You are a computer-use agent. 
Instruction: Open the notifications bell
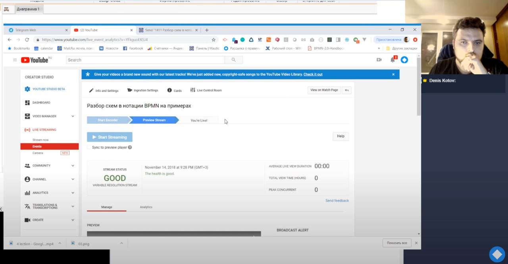click(393, 60)
